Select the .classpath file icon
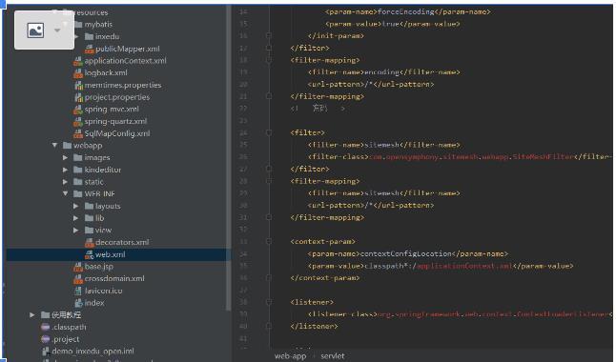 (46, 327)
